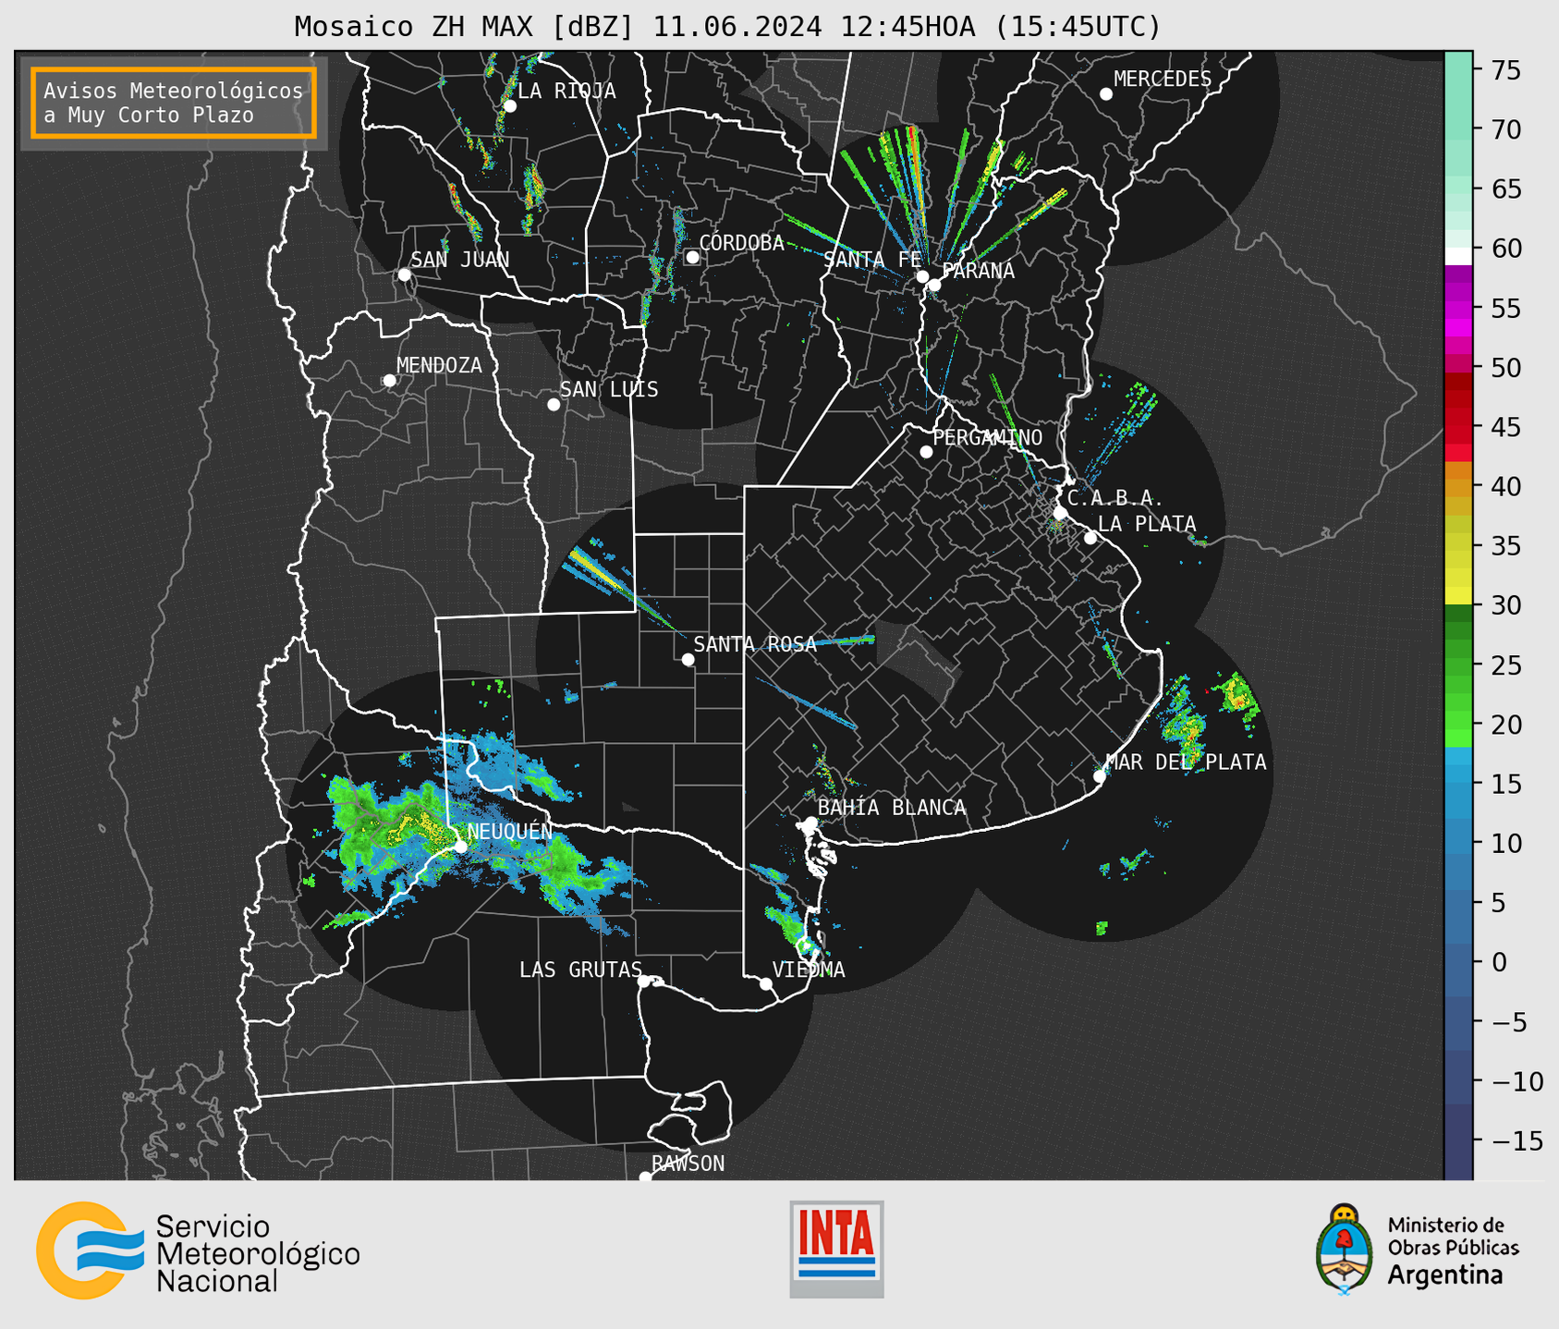This screenshot has height=1329, width=1559.
Task: Select the La Plata city marker
Action: tap(1090, 538)
